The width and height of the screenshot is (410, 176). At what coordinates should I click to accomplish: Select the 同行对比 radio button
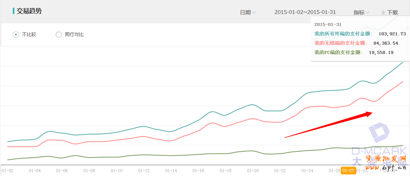[x=59, y=35]
